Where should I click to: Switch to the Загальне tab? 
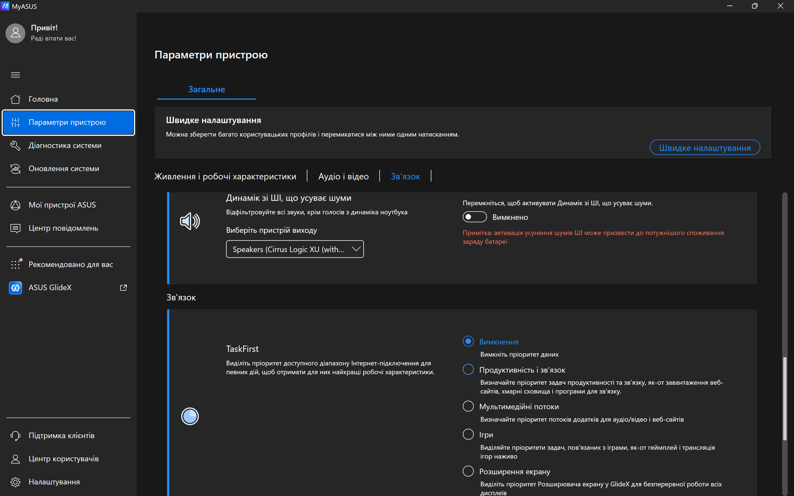click(x=207, y=89)
